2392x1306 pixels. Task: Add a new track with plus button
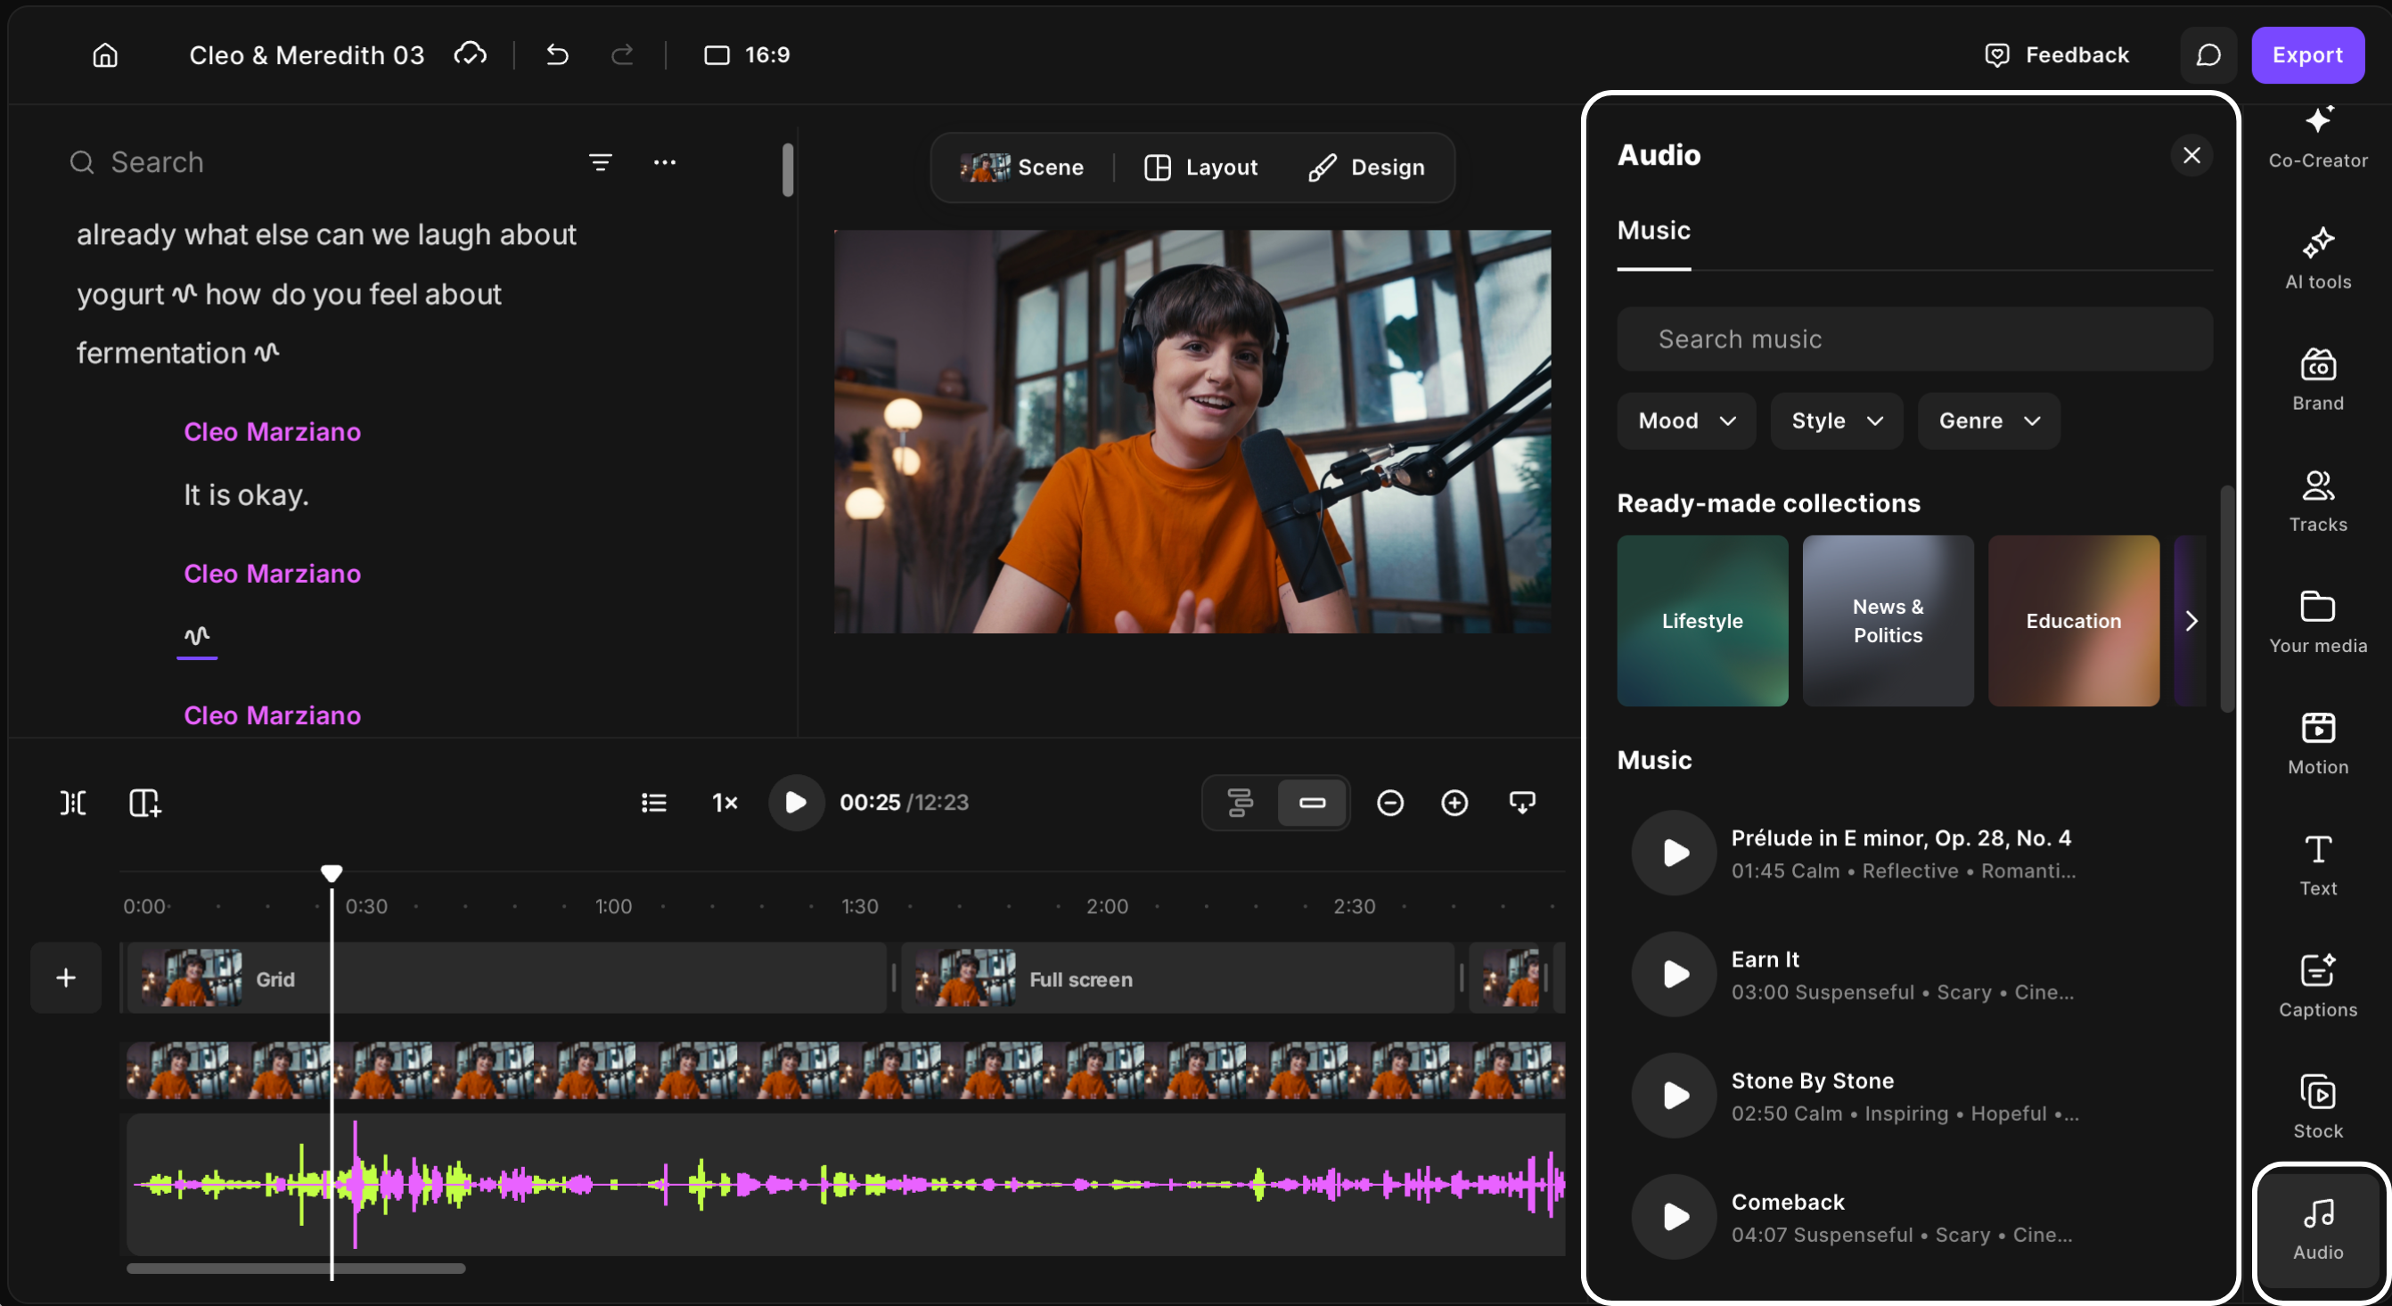tap(66, 977)
